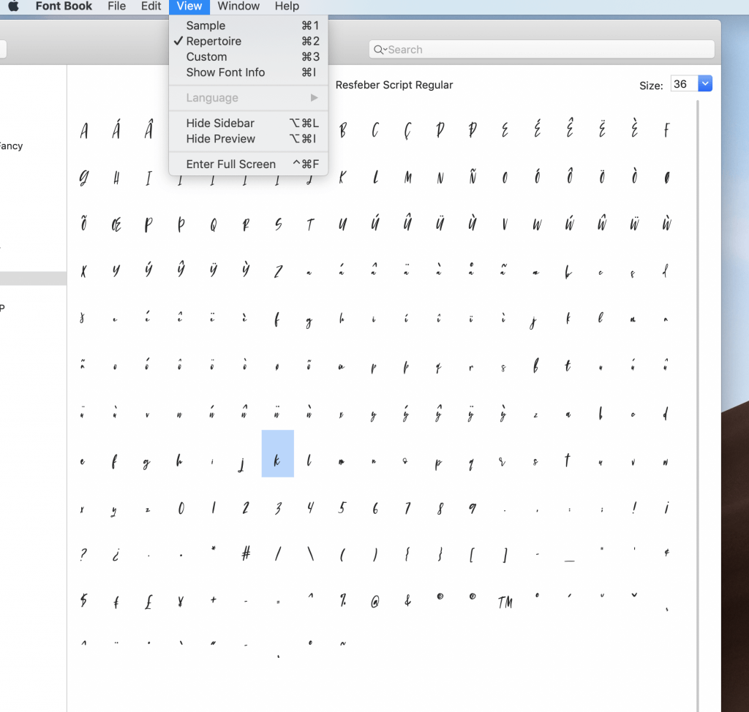The width and height of the screenshot is (749, 712).
Task: Select the capital H glyph
Action: point(116,178)
